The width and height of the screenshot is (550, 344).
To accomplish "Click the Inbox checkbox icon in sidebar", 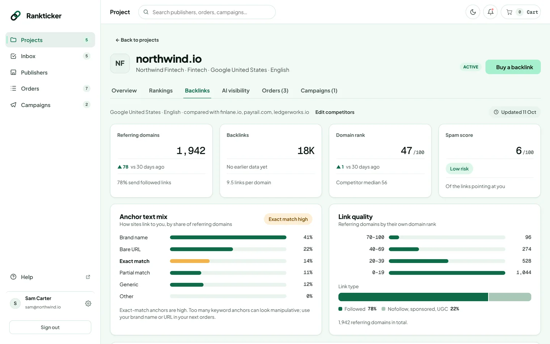I will (13, 56).
